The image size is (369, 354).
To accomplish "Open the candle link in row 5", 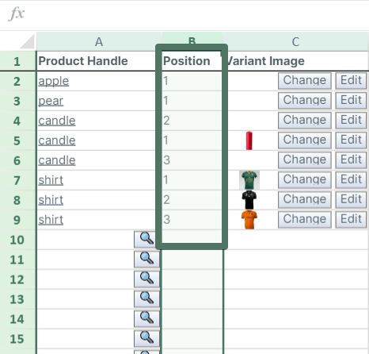I will (57, 140).
